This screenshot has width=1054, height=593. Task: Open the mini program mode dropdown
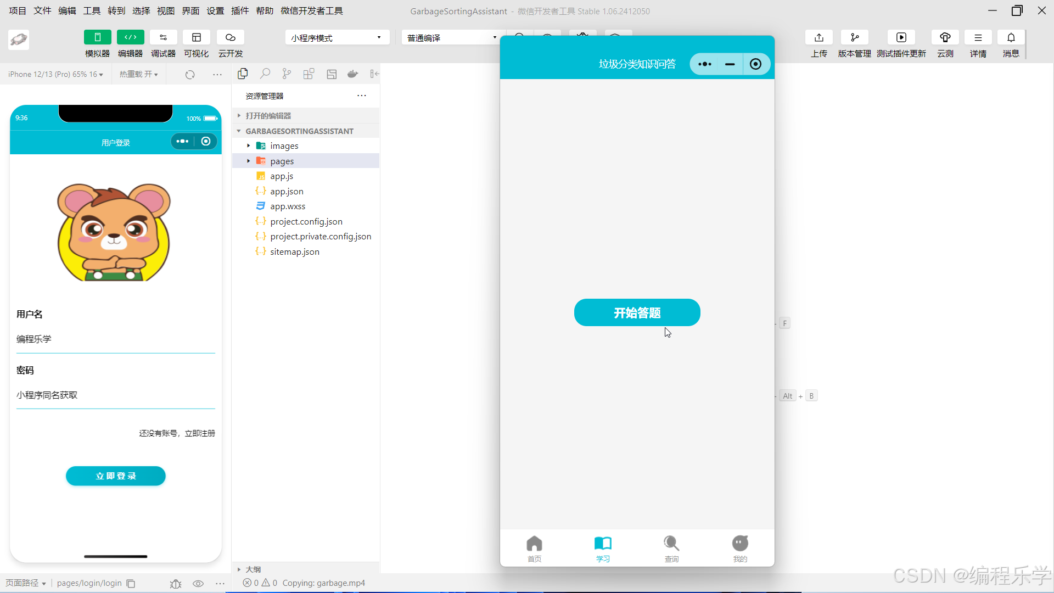tap(337, 38)
